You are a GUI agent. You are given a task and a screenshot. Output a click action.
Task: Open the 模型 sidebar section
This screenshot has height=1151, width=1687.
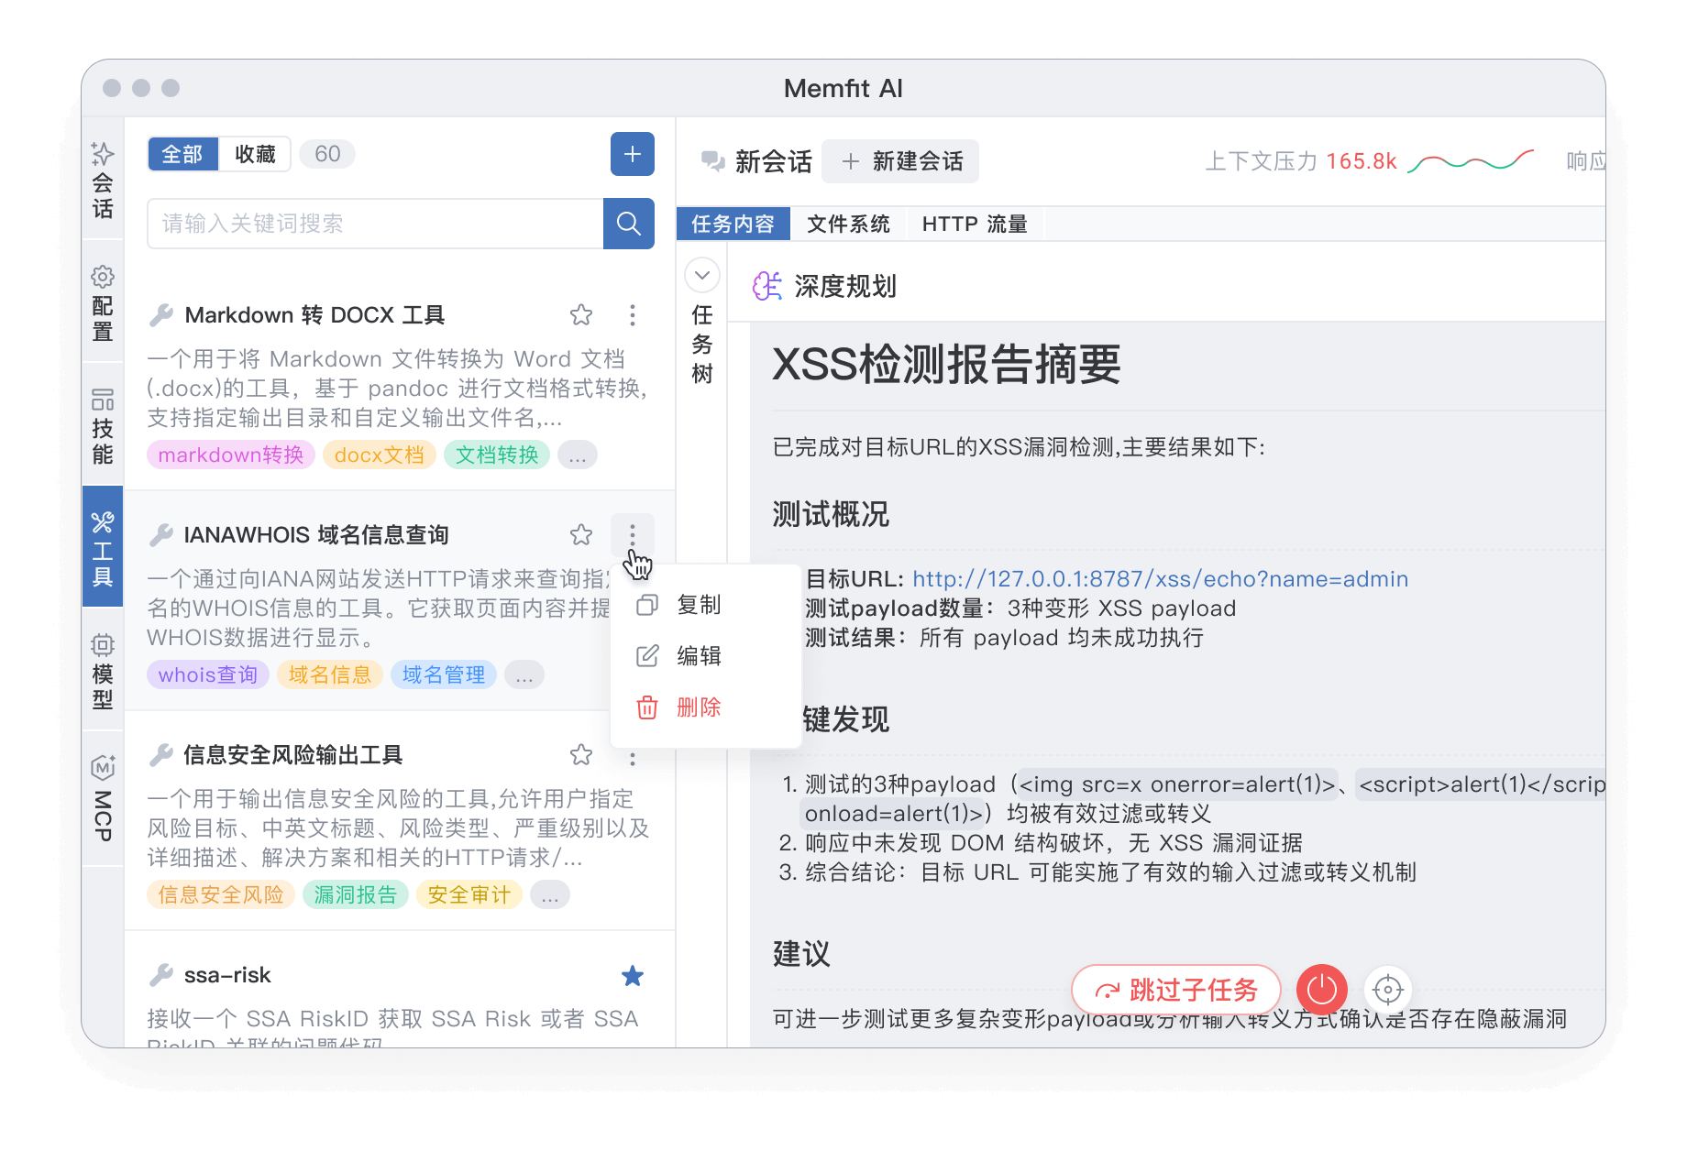(x=103, y=672)
